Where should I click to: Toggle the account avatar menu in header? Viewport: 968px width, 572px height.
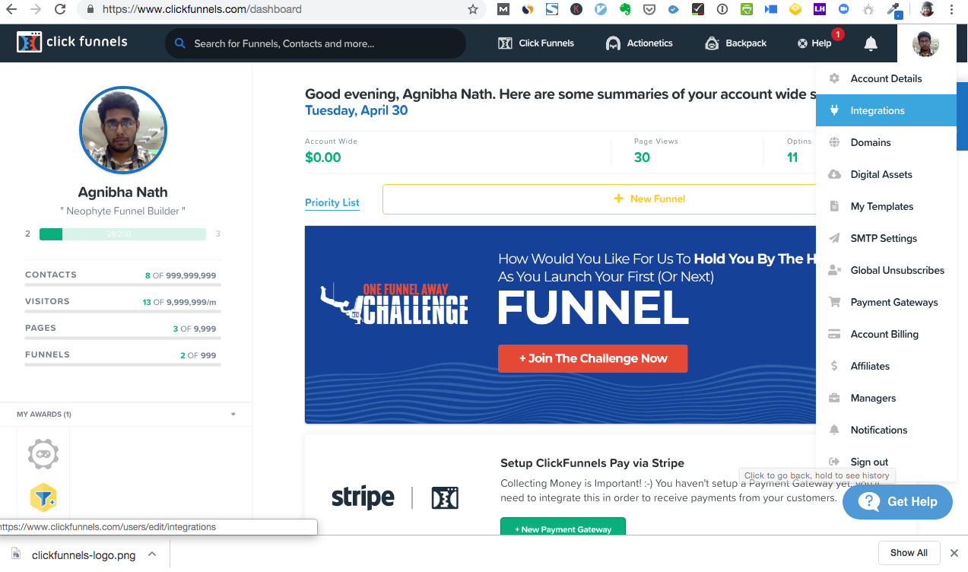click(x=925, y=43)
